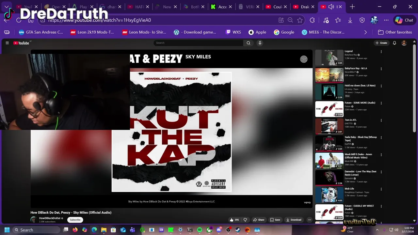The image size is (418, 235).
Task: Show more bookmarks overflow chevron
Action: pyautogui.click(x=365, y=32)
